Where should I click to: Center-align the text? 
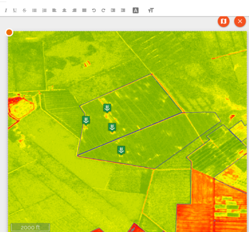click(64, 10)
